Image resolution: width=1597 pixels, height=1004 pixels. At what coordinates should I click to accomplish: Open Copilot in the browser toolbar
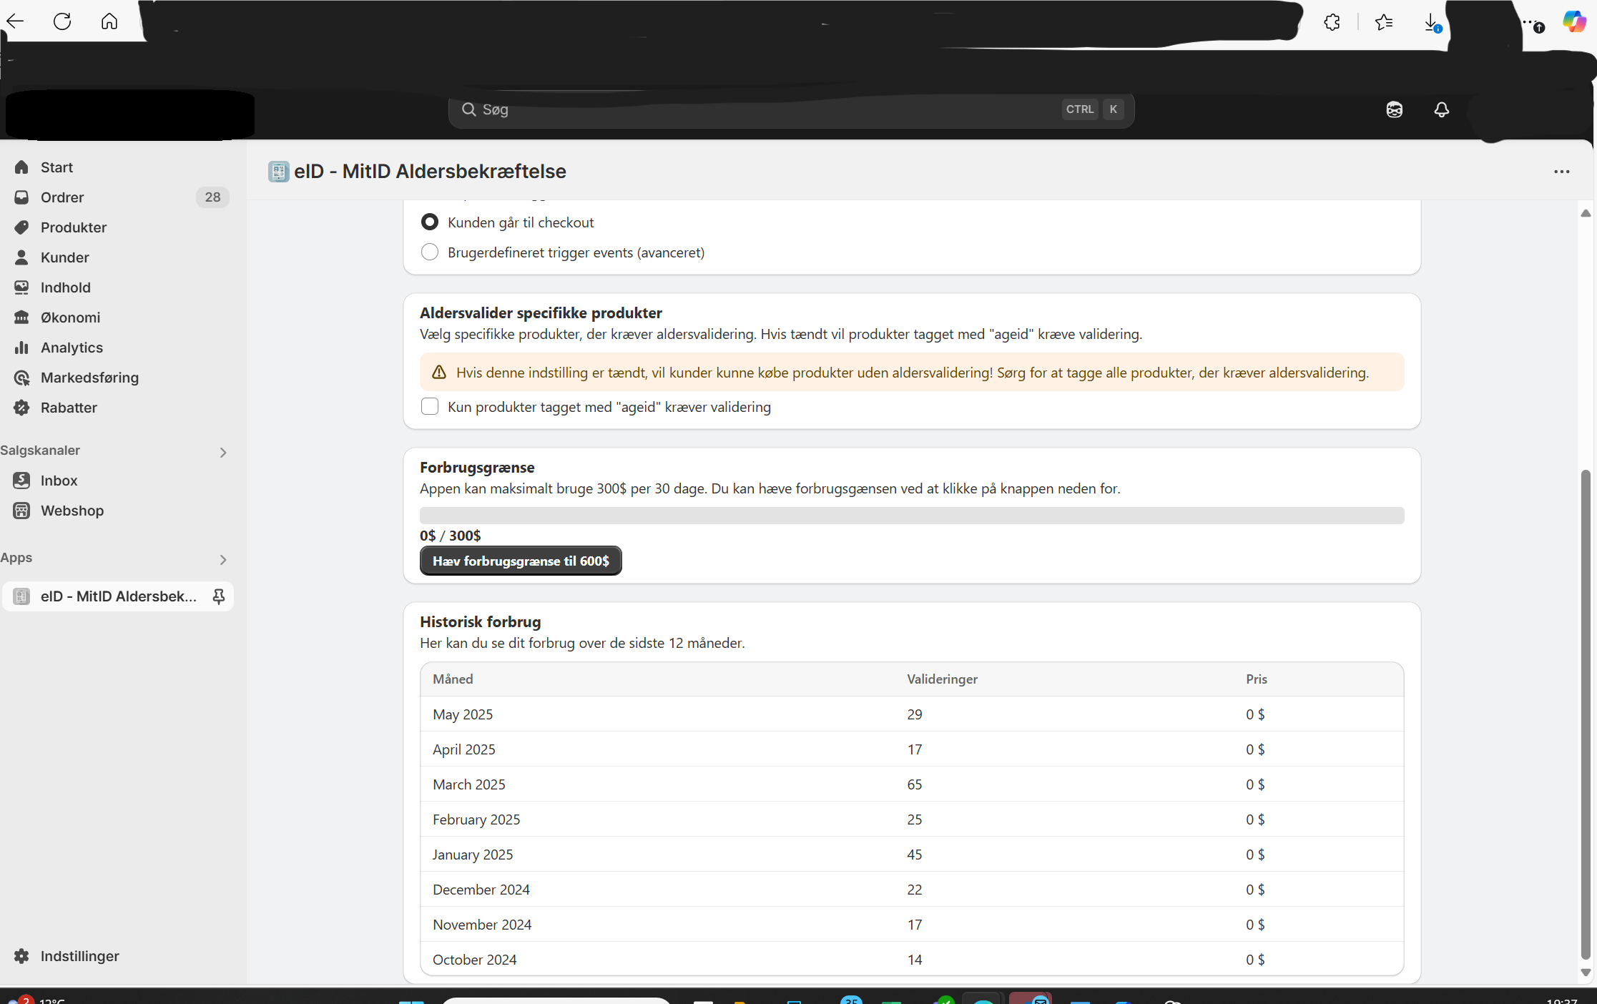pos(1574,21)
